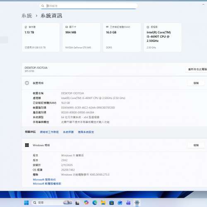
Task: Click 複製 button in the Windows 規格 section
Action: pyautogui.click(x=196, y=145)
